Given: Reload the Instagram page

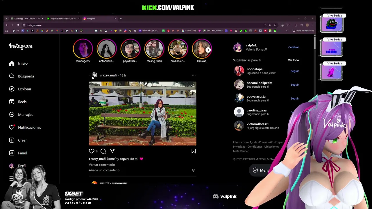Looking at the screenshot, I should (x=18, y=25).
